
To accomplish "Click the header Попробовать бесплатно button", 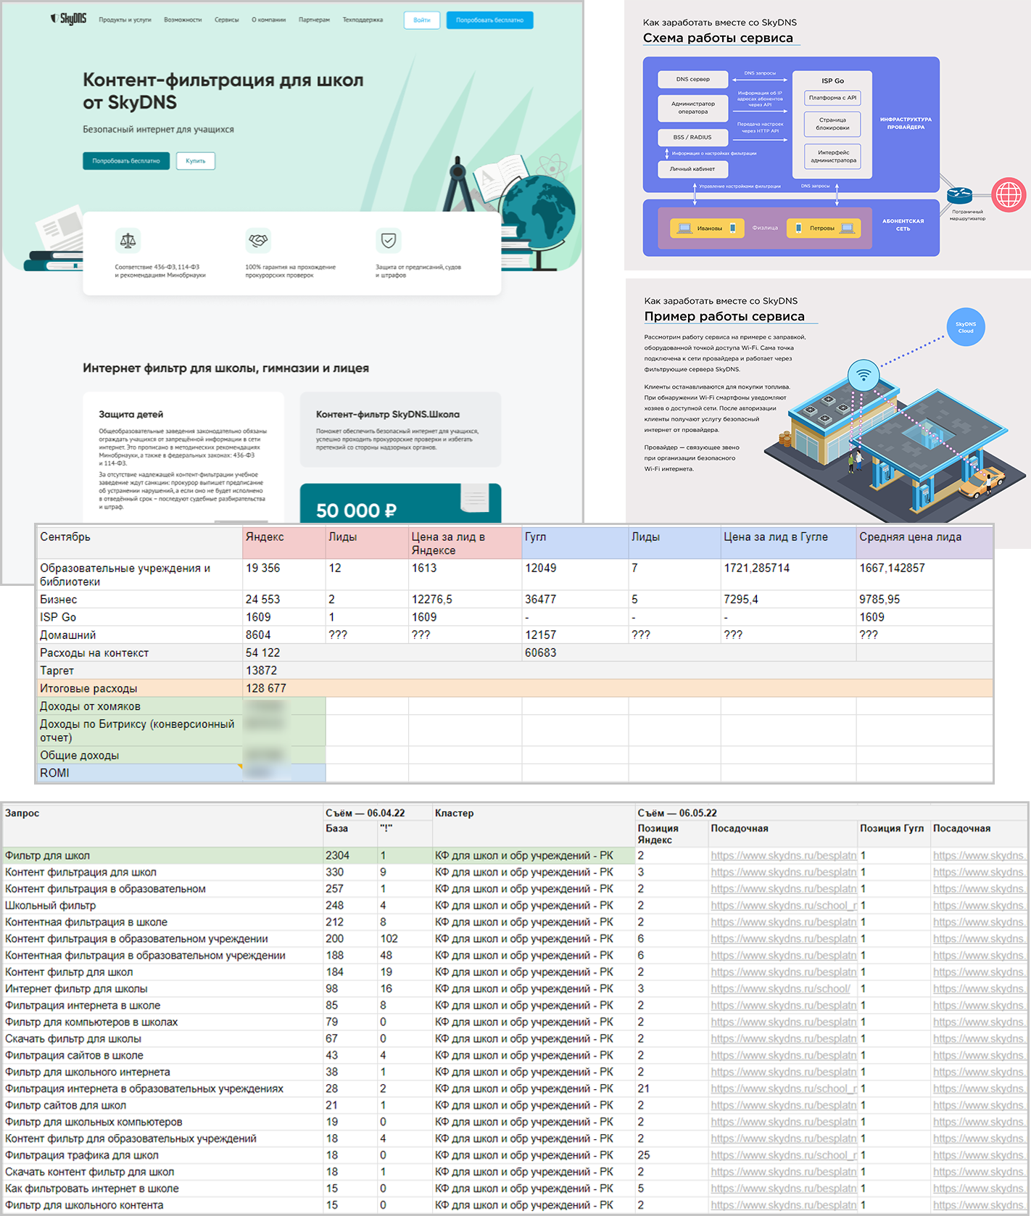I will pyautogui.click(x=489, y=20).
